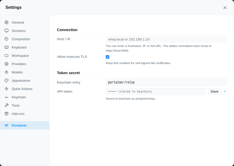This screenshot has width=234, height=166.
Task: Click the API token input field
Action: coord(156,92)
